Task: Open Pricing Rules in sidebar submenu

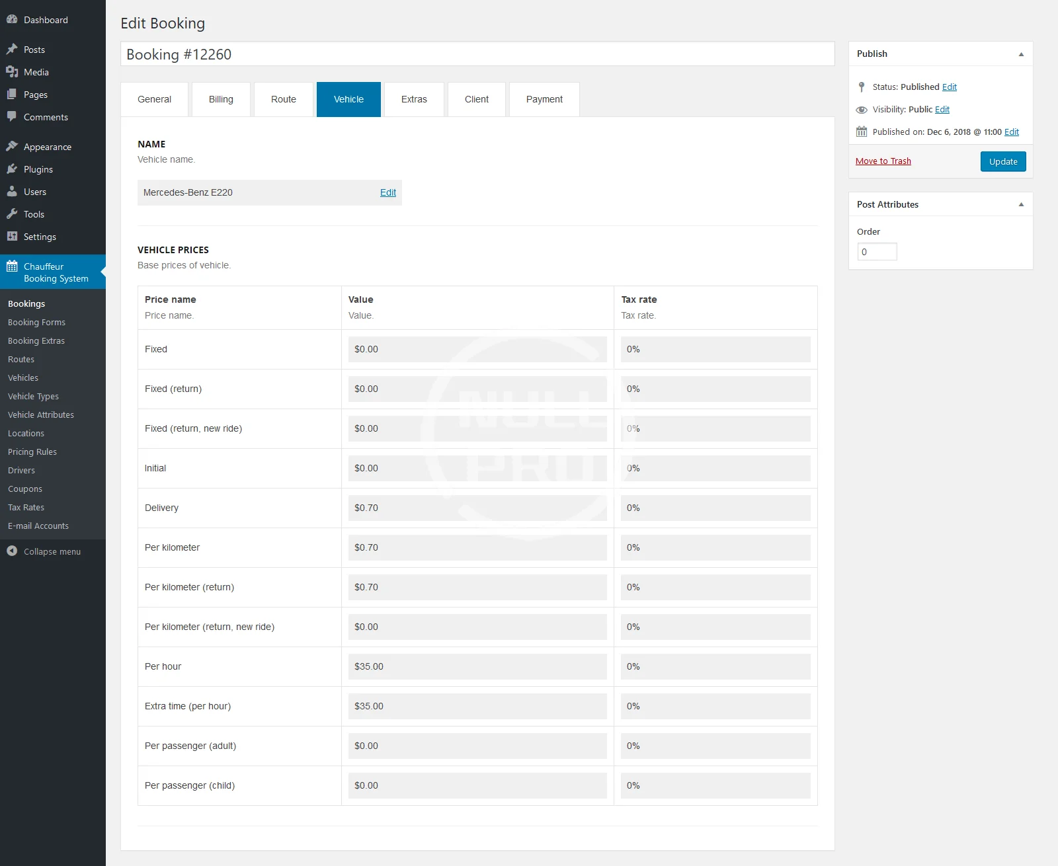Action: coord(32,452)
